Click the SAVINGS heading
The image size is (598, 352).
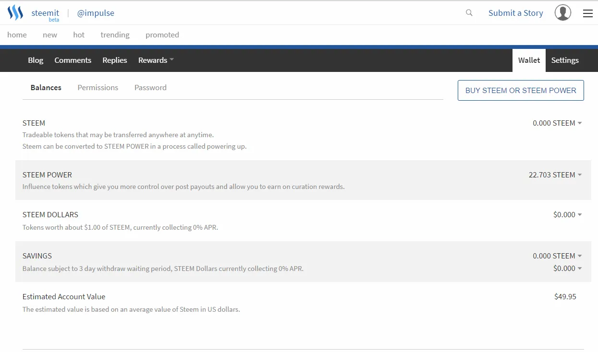[37, 256]
